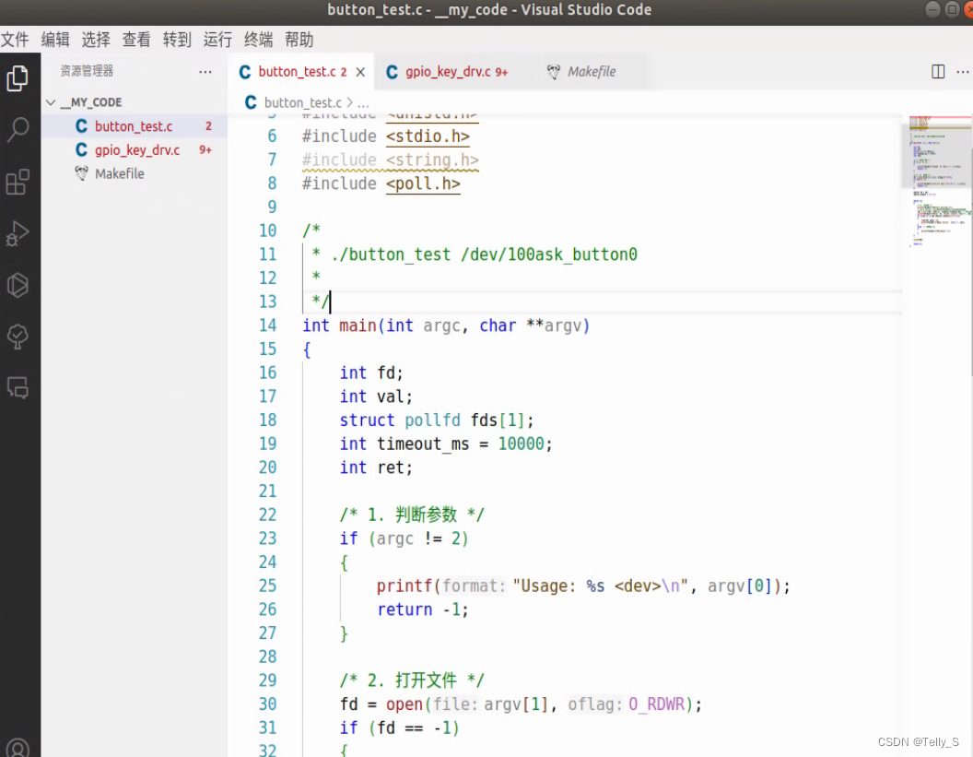The image size is (973, 757).
Task: Open the editor more actions ellipsis
Action: (x=963, y=71)
